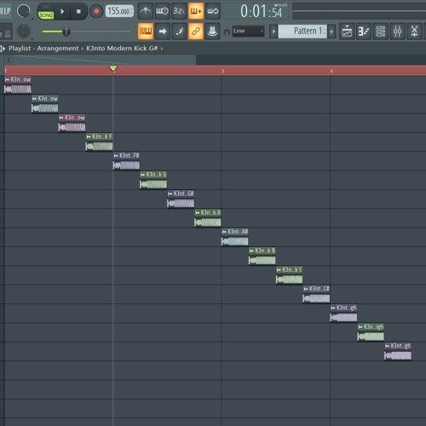This screenshot has width=426, height=426.
Task: Click the play button in the transport
Action: point(62,11)
